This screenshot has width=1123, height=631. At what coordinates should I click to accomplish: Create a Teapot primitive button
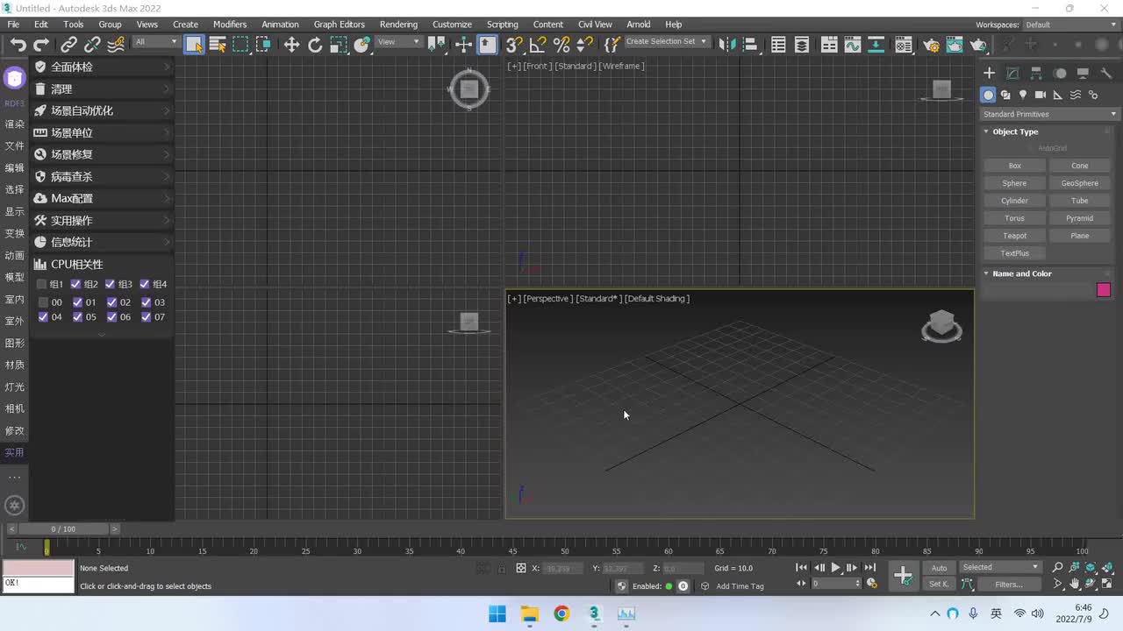click(x=1014, y=236)
